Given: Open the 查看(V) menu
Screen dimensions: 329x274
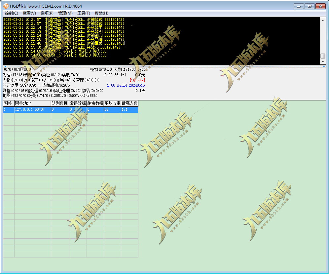Looking at the screenshot, I should [29, 13].
